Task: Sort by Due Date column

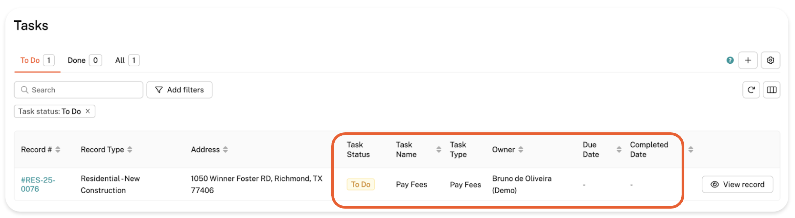Action: (619, 149)
